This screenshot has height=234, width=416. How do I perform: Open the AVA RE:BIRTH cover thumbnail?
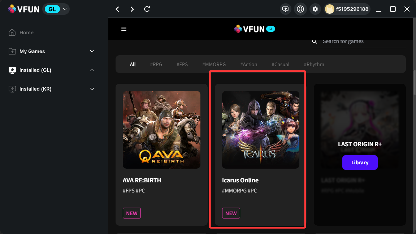(x=161, y=130)
